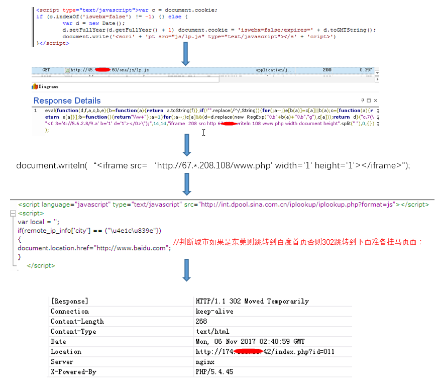Image resolution: width=437 pixels, height=383 pixels.
Task: Open the Diagrams tab
Action: click(45, 87)
